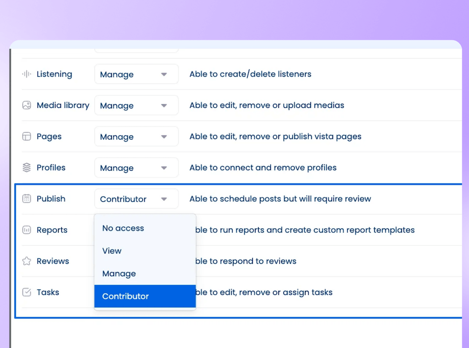This screenshot has height=348, width=469.
Task: Choose View option in Publish dropdown
Action: coord(145,251)
